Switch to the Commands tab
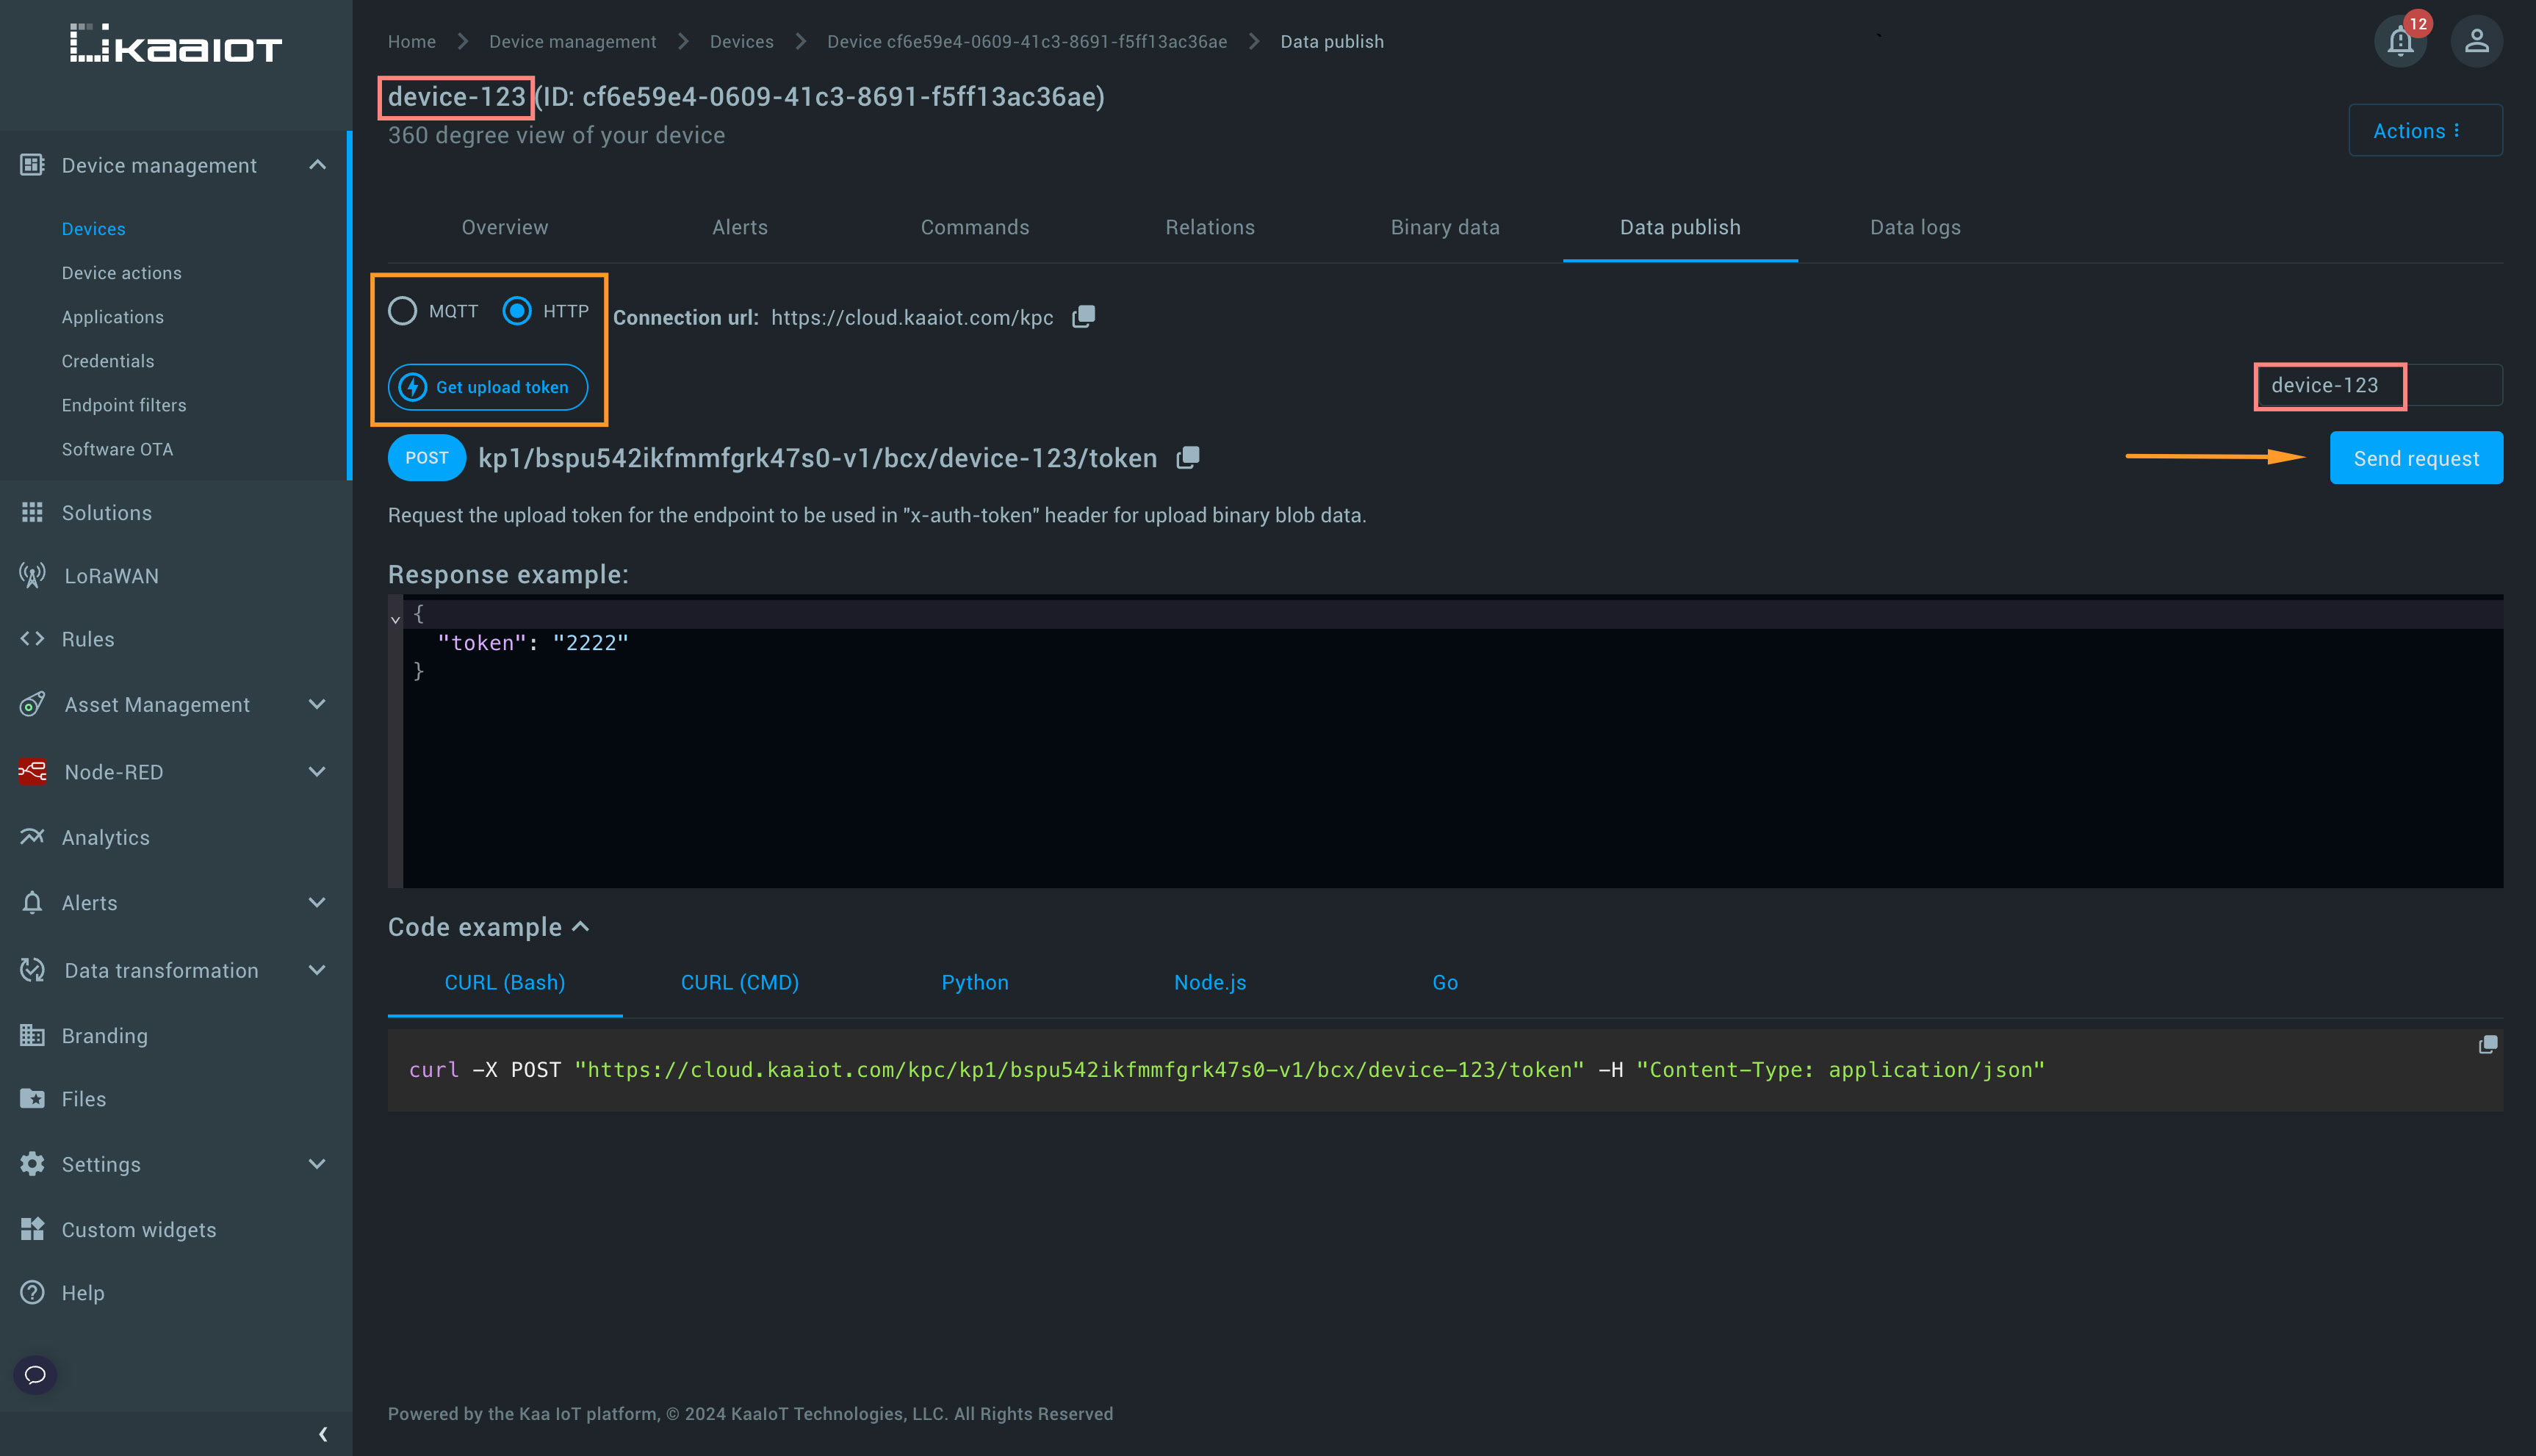This screenshot has height=1456, width=2536. tap(975, 227)
